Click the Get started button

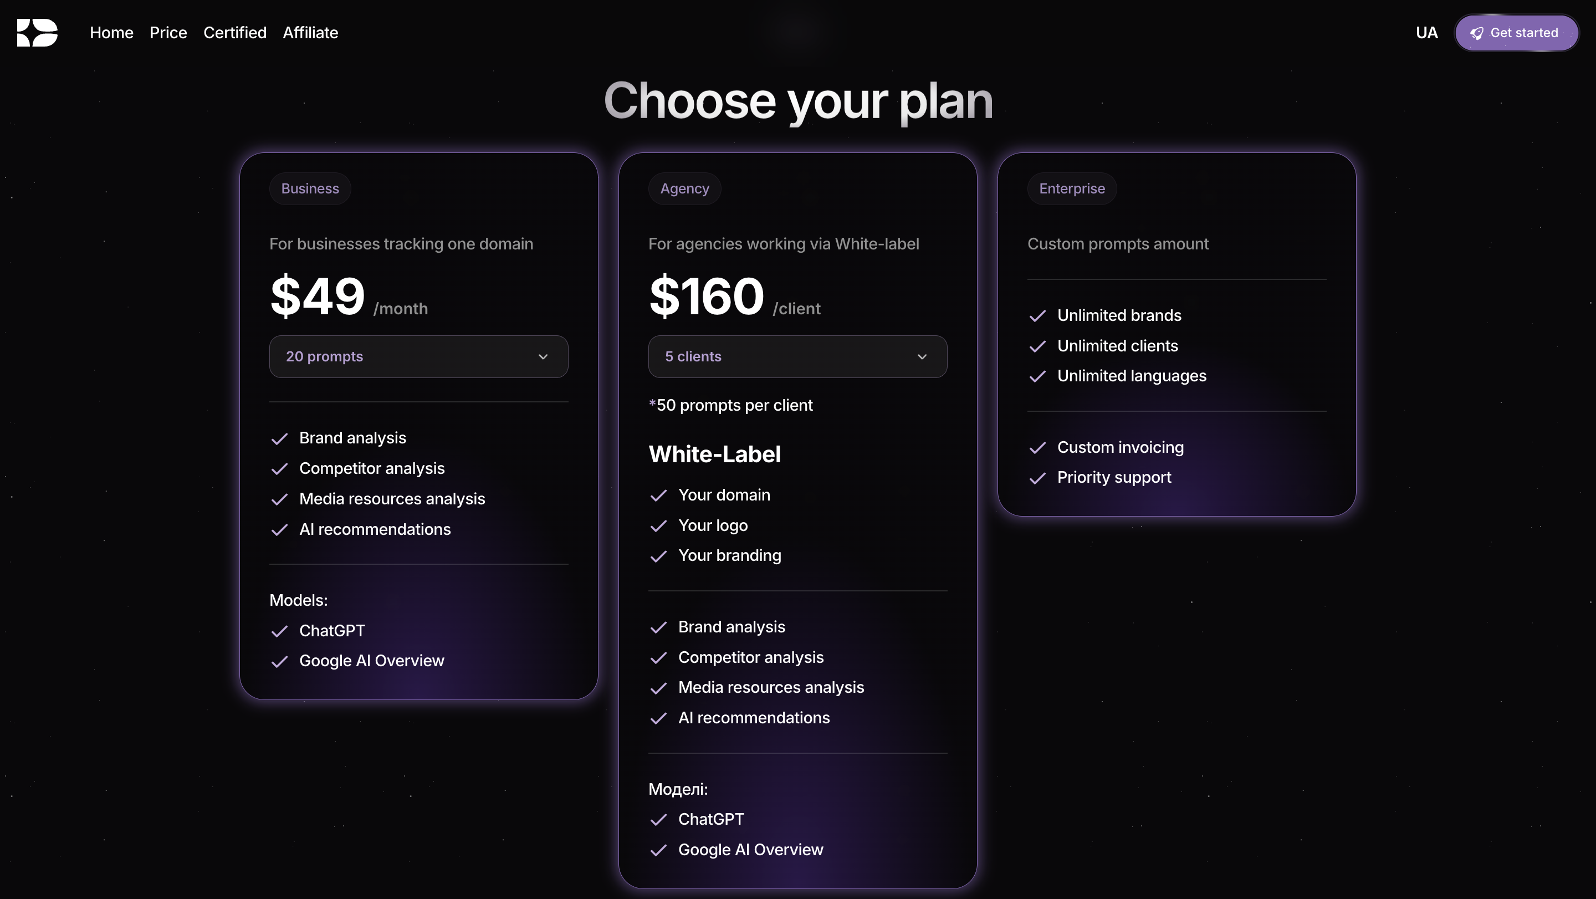1516,33
